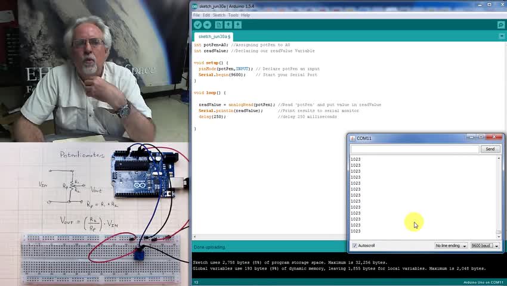Click the Verify sketch checkmark icon

tap(197, 25)
